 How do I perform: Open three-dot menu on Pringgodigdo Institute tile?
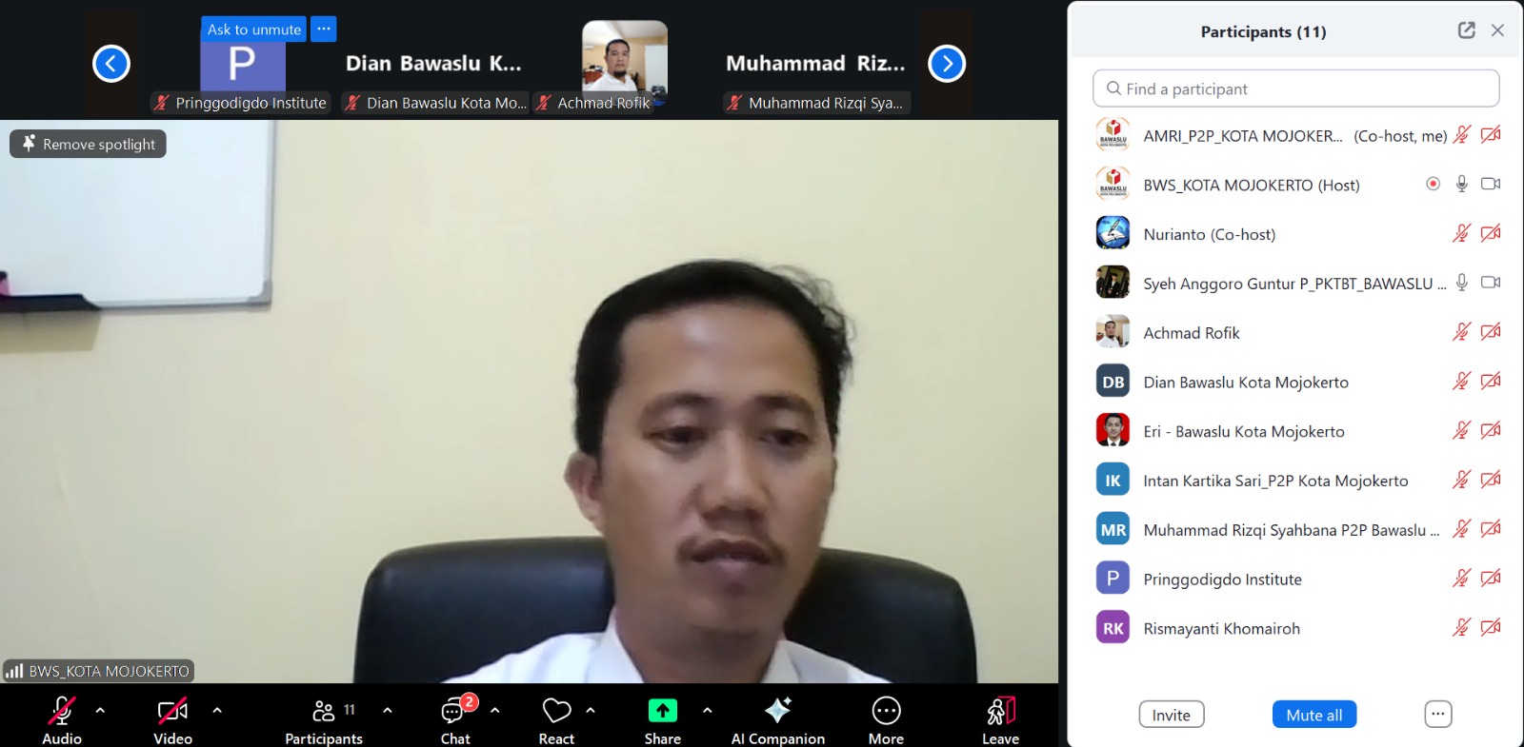(324, 29)
